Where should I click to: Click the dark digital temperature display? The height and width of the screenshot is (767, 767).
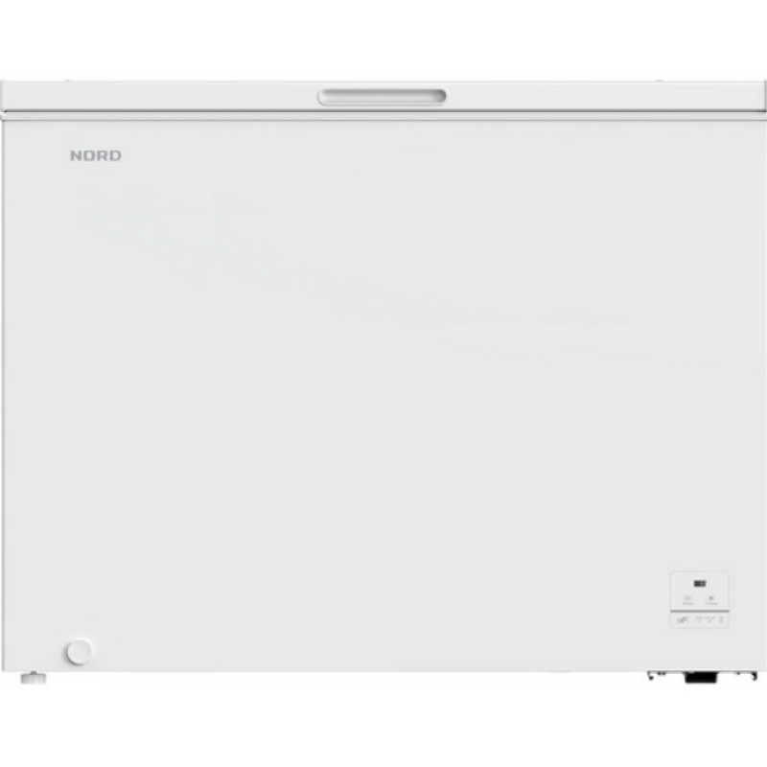[x=700, y=583]
